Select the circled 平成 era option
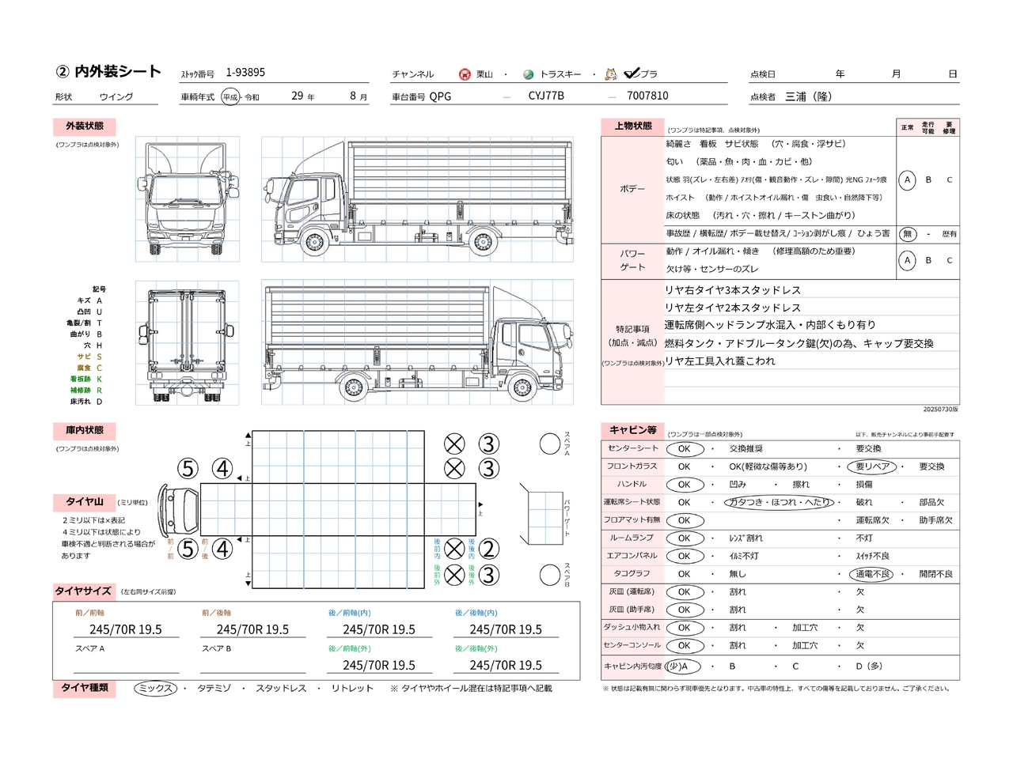 coord(230,97)
